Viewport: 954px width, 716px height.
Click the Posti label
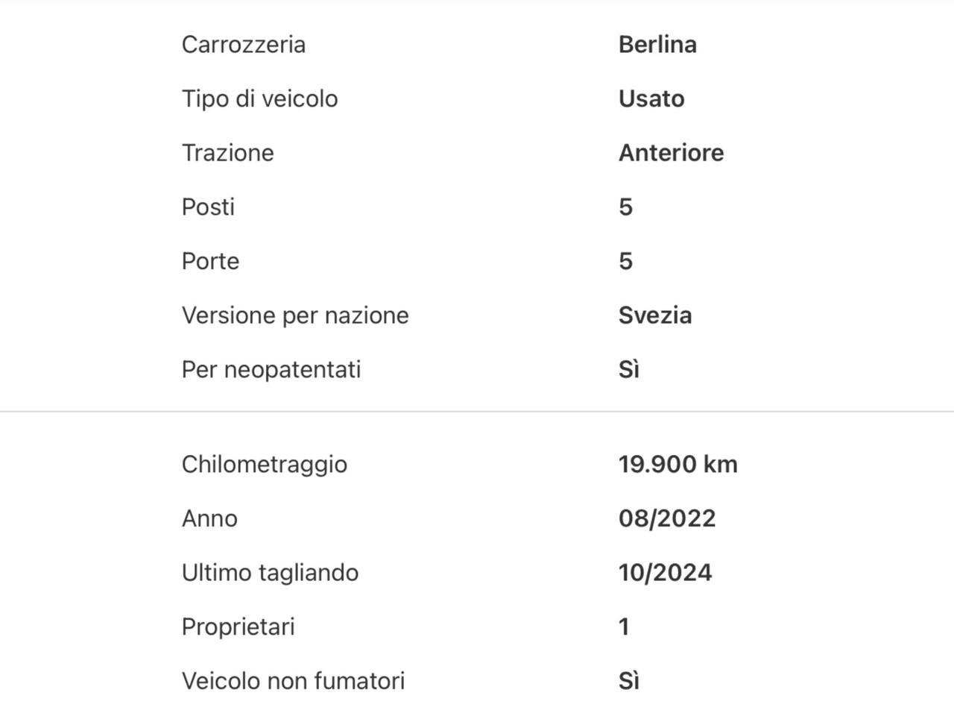(208, 207)
